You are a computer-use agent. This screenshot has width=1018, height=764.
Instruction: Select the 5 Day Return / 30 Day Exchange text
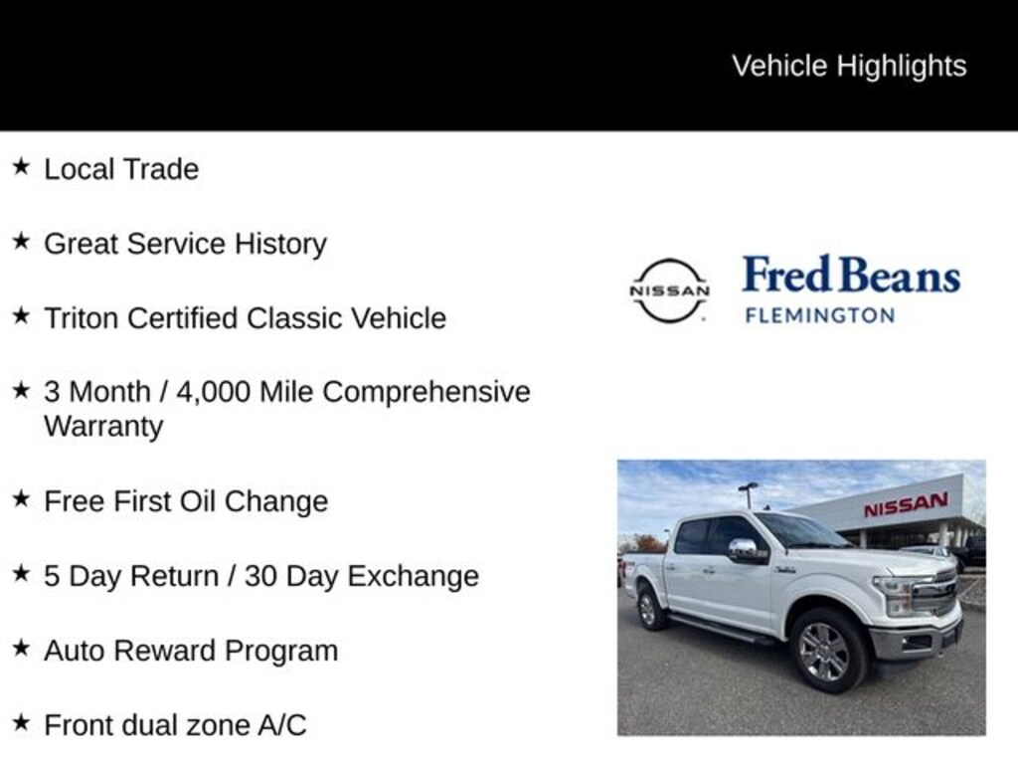[x=261, y=576]
